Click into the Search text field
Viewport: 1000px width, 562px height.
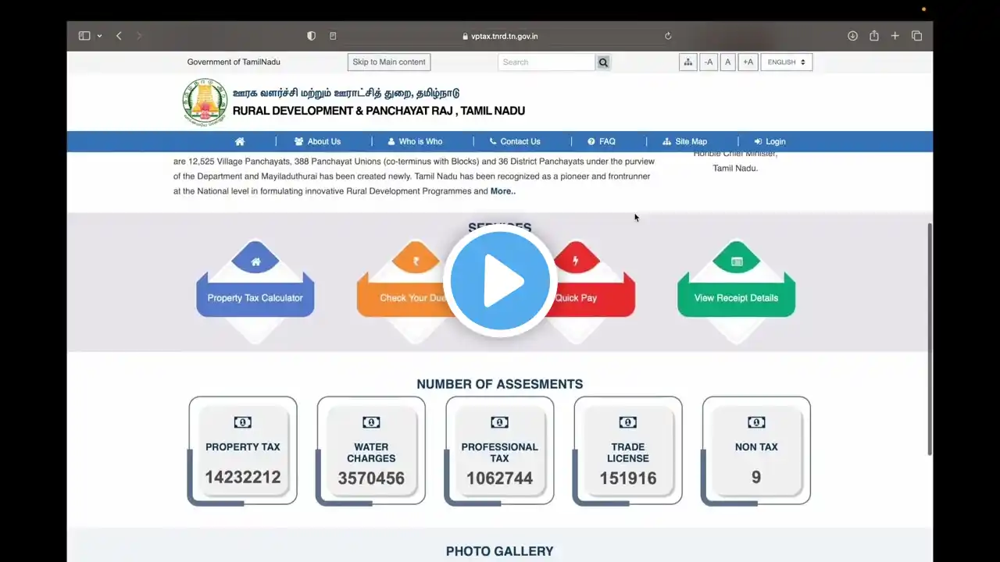click(546, 62)
